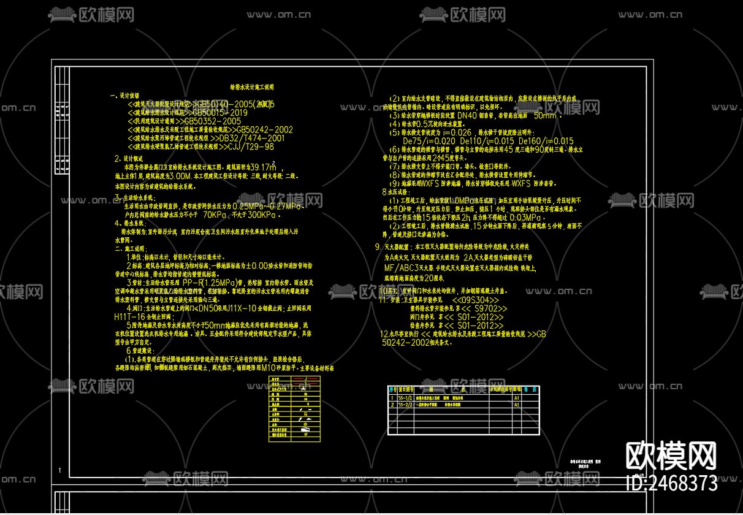Click the extinguisher type 'MF/ABC3'
This screenshot has height=515, width=743.
(401, 269)
